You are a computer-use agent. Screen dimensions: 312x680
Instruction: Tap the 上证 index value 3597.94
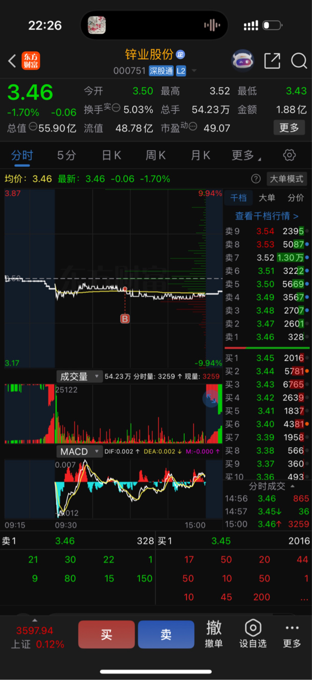pyautogui.click(x=35, y=630)
